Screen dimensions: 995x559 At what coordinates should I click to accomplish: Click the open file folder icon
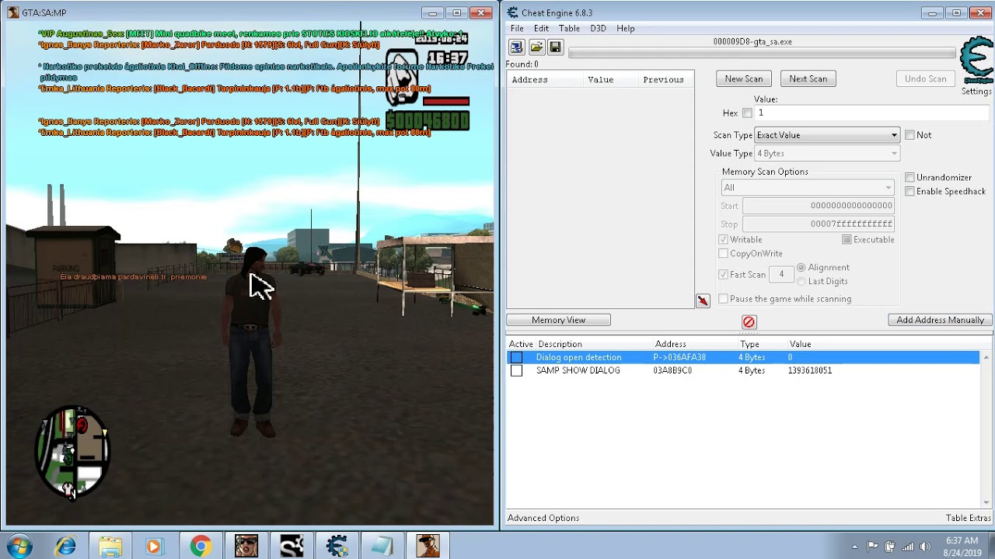[536, 47]
